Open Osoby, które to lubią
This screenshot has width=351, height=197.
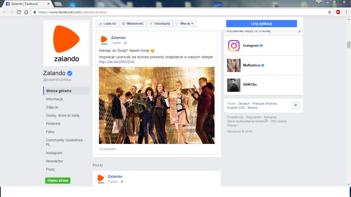point(63,115)
